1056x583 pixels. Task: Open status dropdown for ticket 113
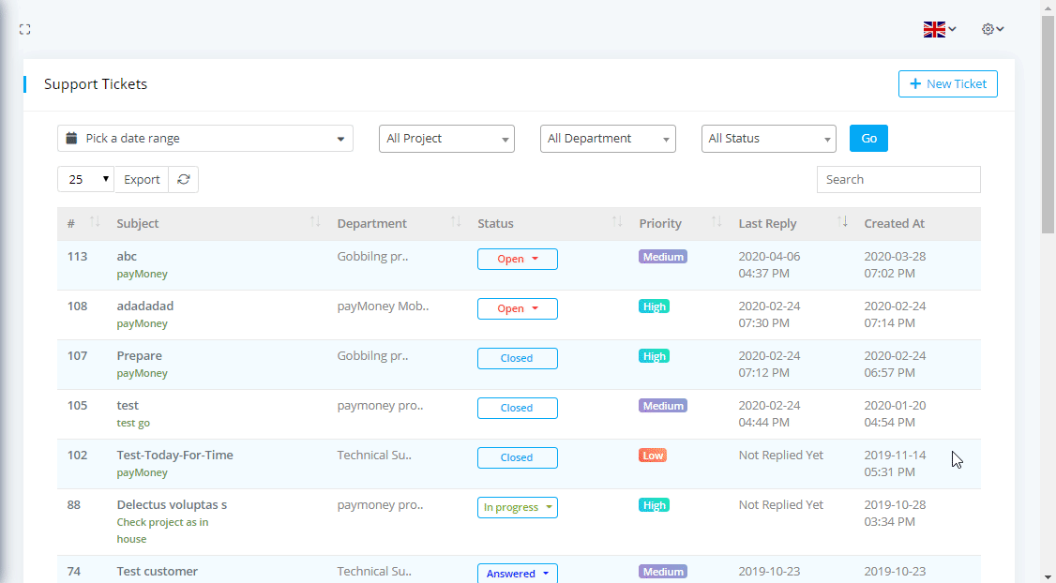pyautogui.click(x=518, y=259)
